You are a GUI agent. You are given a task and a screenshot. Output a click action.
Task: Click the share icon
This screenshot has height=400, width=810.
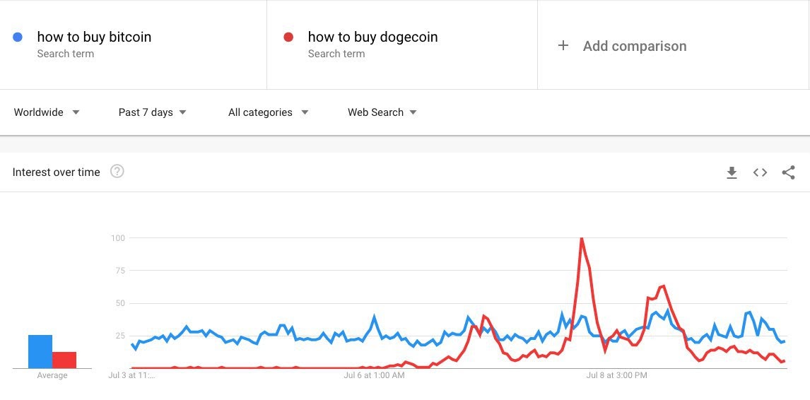point(788,172)
